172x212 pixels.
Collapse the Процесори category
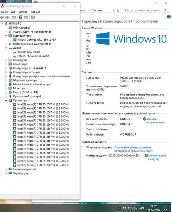(6, 101)
